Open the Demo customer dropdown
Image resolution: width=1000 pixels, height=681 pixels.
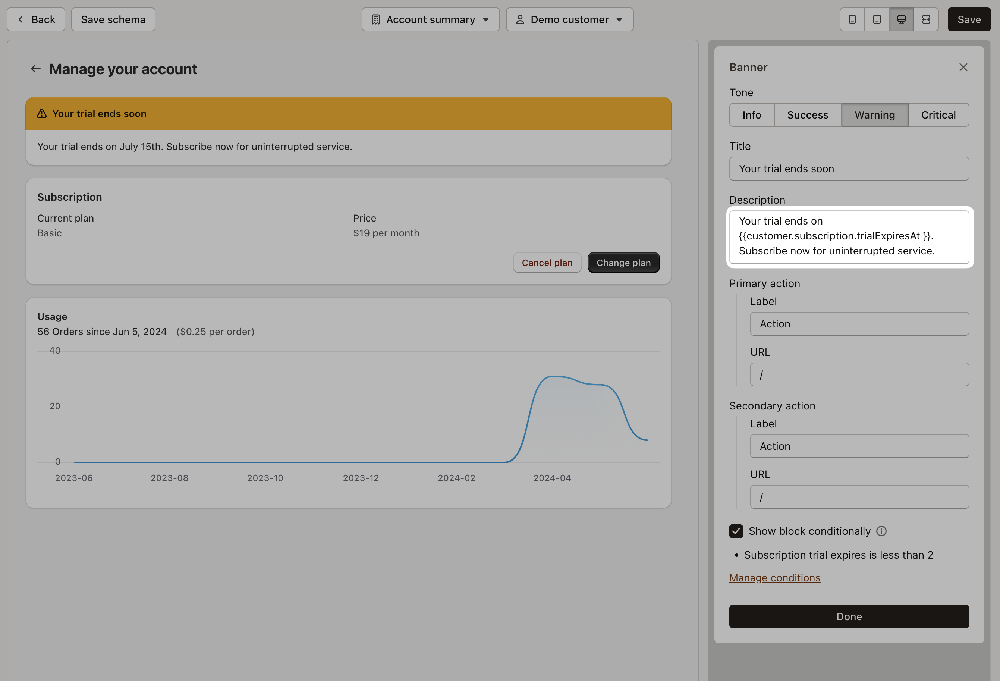coord(569,19)
